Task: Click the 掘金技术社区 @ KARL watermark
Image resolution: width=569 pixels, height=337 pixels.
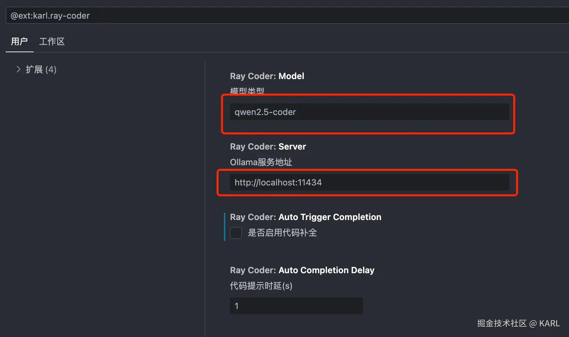Action: click(x=518, y=323)
